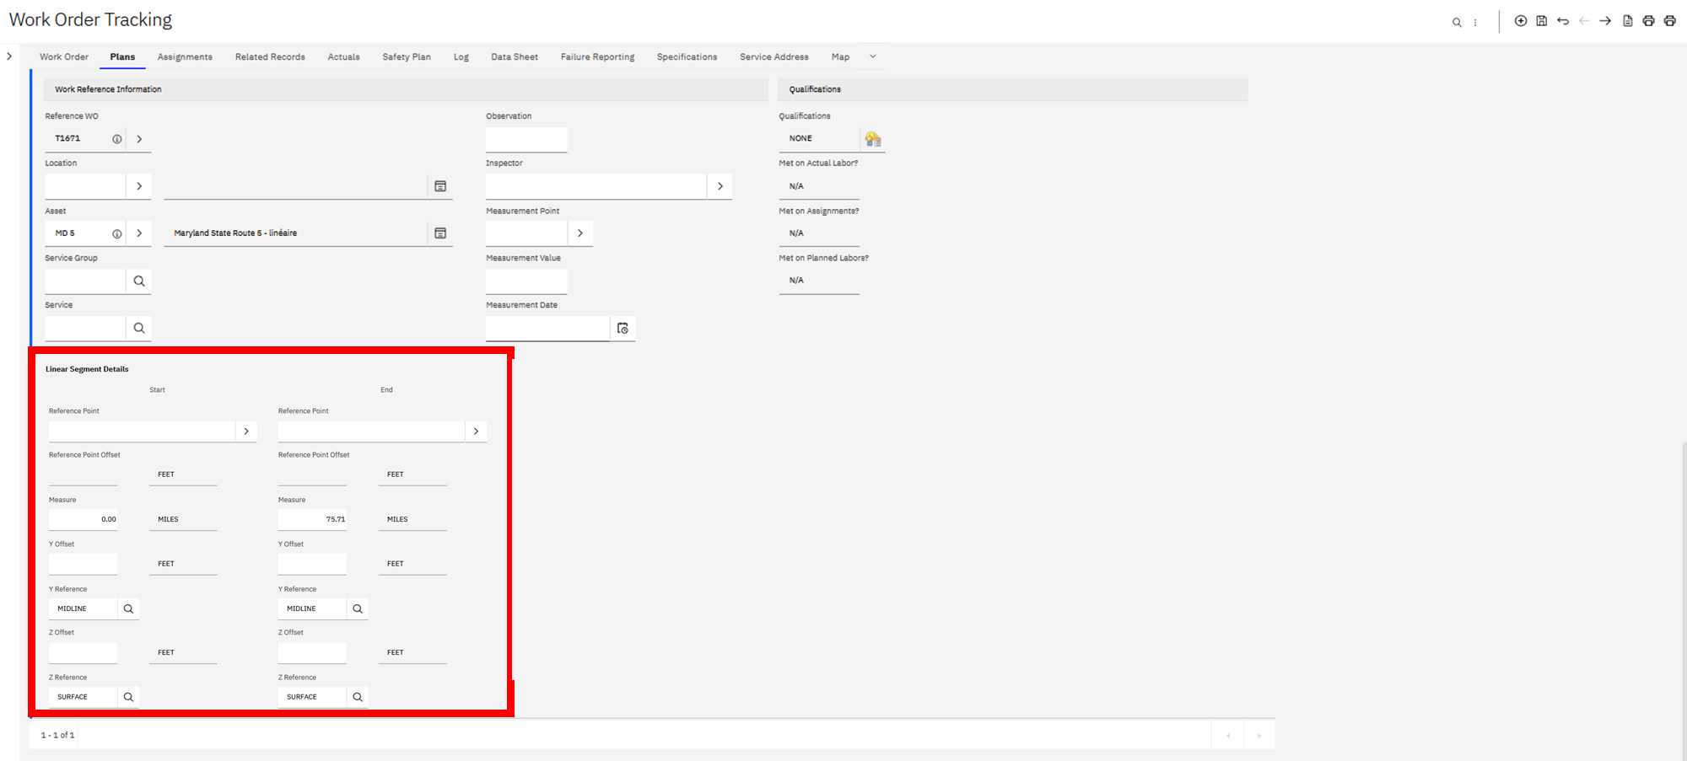Open the vertical three-dot options menu
The width and height of the screenshot is (1687, 761).
[x=1475, y=23]
